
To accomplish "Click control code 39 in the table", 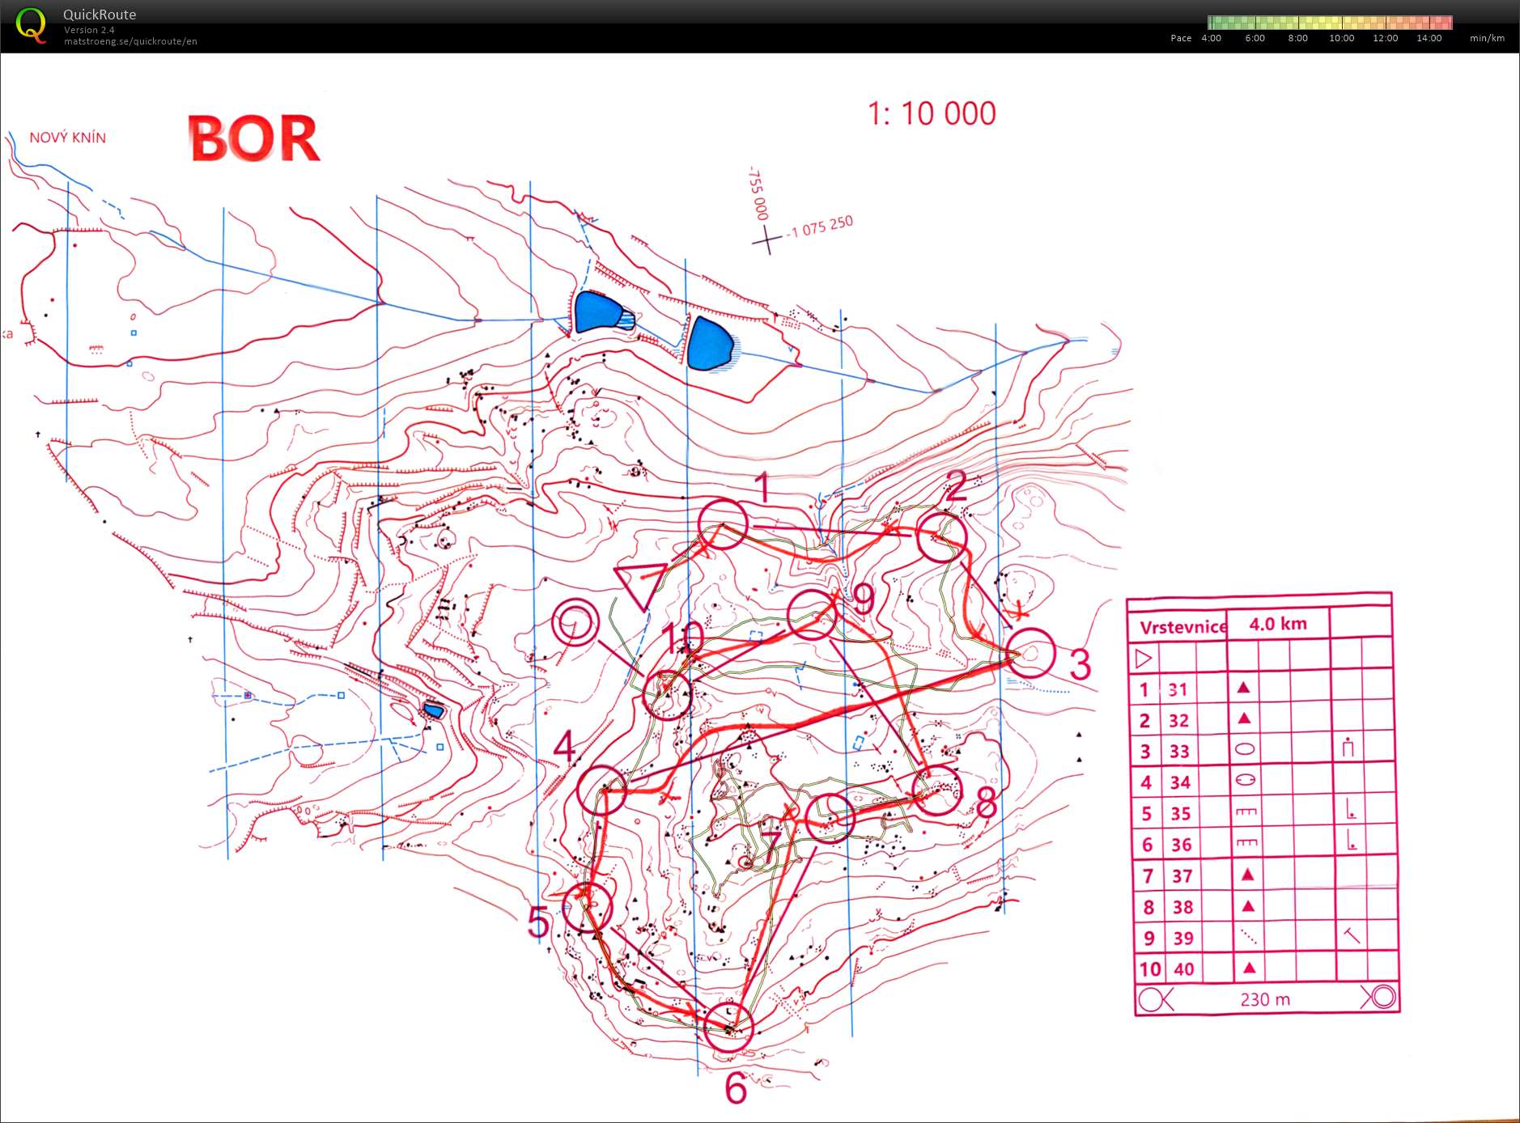I will (1183, 938).
